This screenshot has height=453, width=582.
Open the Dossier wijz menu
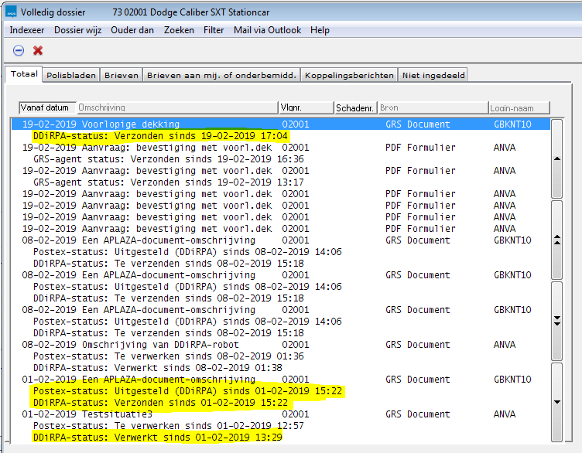click(77, 30)
